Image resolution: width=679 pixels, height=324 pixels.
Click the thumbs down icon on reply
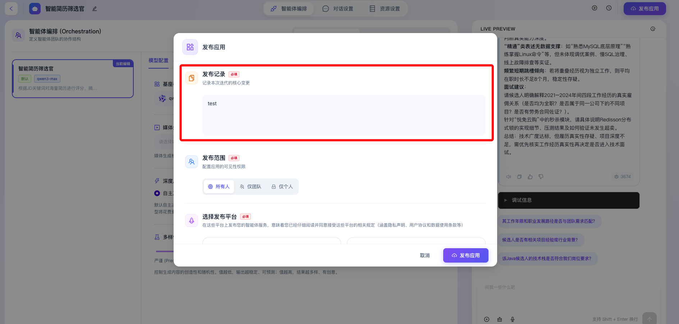point(541,177)
